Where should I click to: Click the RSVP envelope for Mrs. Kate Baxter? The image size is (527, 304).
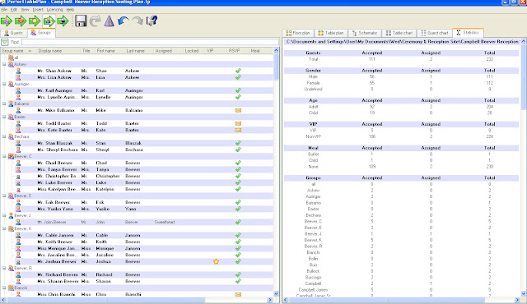pyautogui.click(x=238, y=130)
